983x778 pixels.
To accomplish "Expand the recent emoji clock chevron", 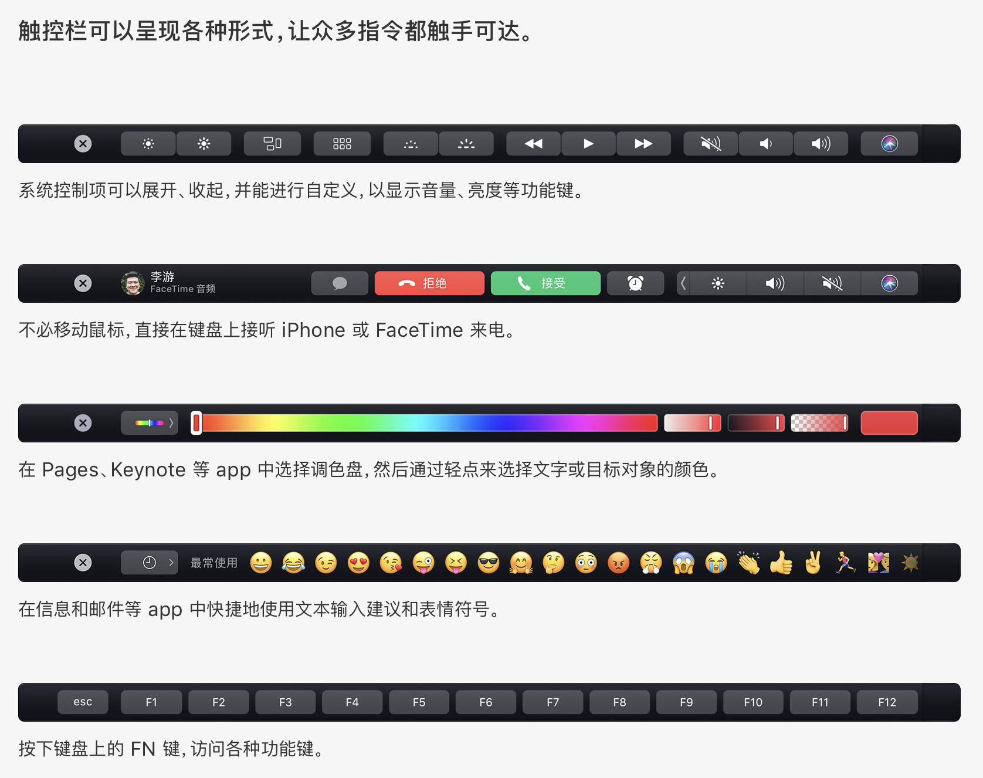I will (170, 563).
